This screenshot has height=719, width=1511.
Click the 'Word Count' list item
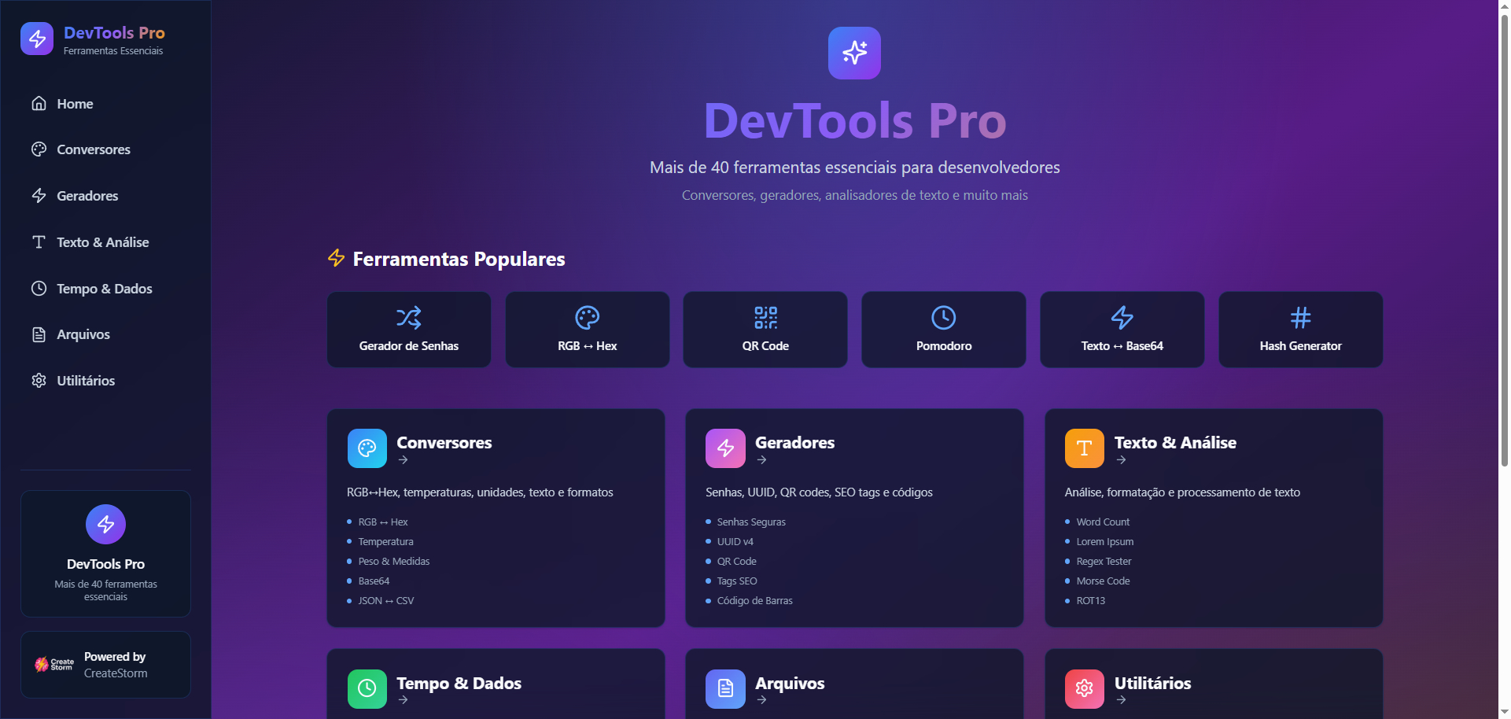pyautogui.click(x=1103, y=522)
